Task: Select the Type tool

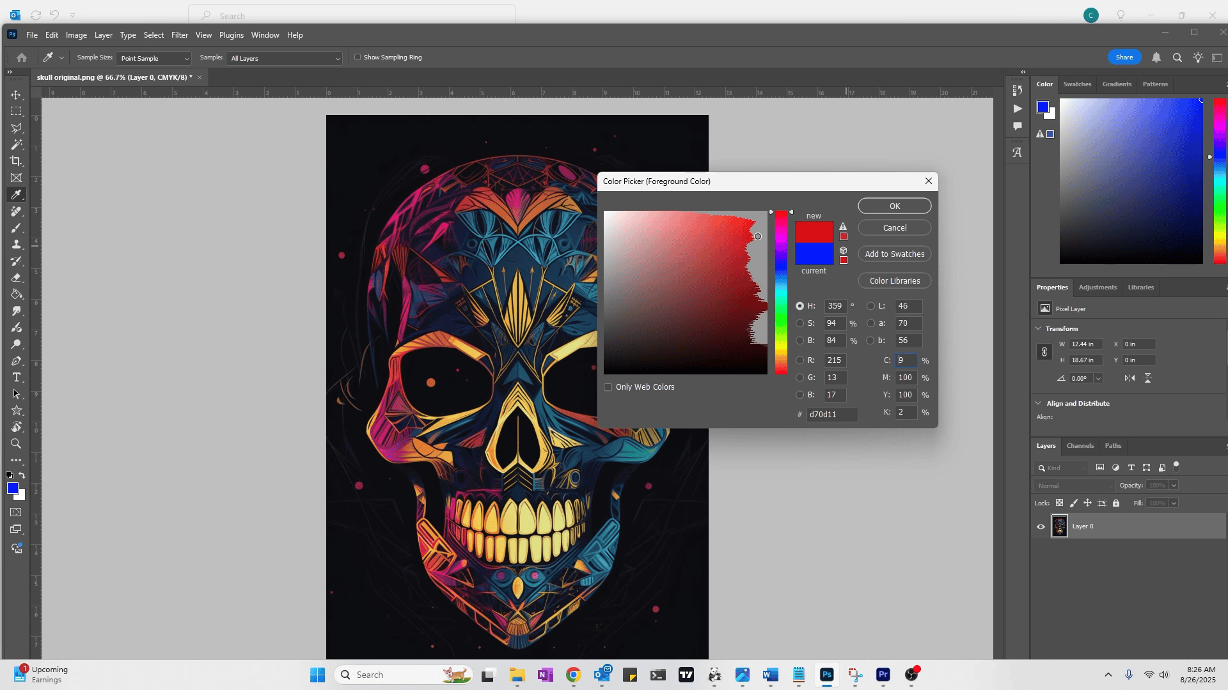Action: pyautogui.click(x=16, y=378)
